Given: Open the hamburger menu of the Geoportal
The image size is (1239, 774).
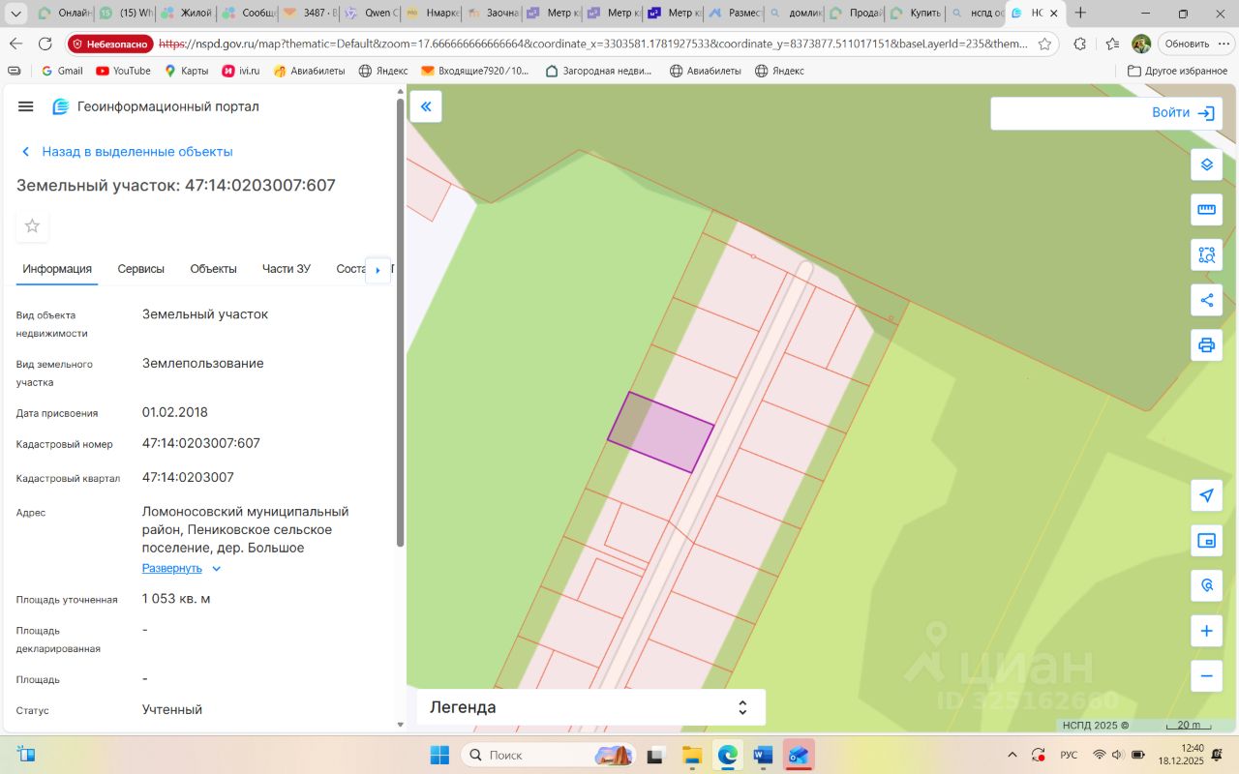Looking at the screenshot, I should 26,106.
